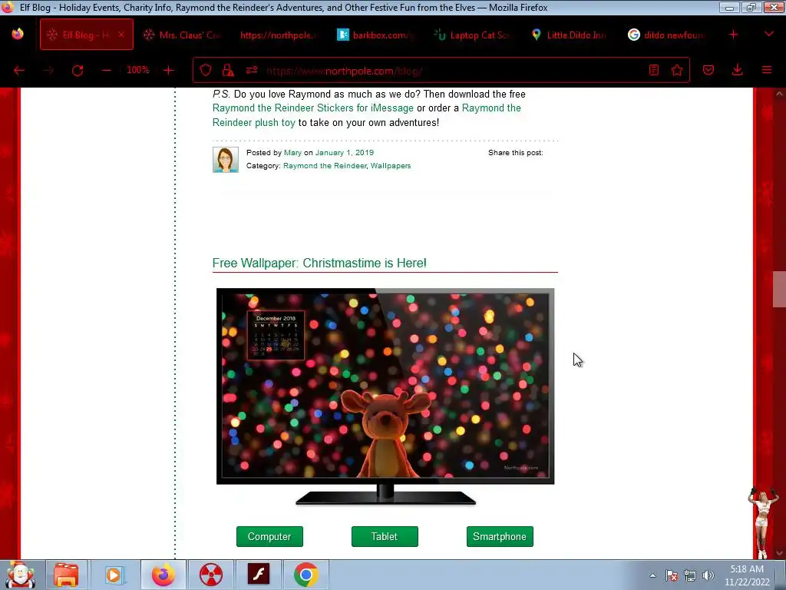Close the Elf Blog tab

pyautogui.click(x=121, y=35)
